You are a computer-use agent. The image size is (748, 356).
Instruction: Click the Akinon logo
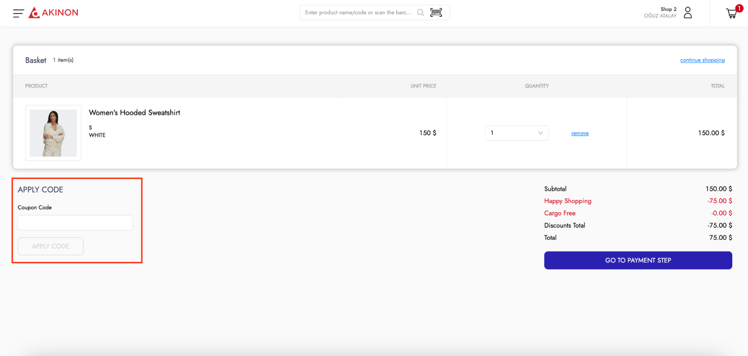54,13
